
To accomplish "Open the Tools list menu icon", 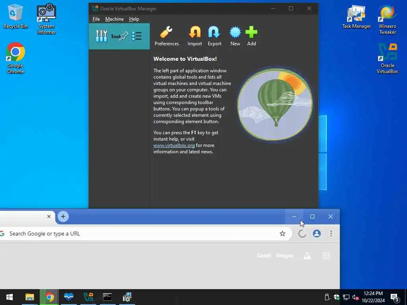I will (137, 36).
